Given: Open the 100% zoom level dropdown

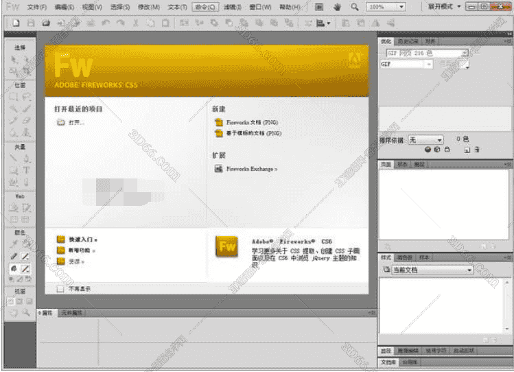Looking at the screenshot, I should (x=399, y=7).
